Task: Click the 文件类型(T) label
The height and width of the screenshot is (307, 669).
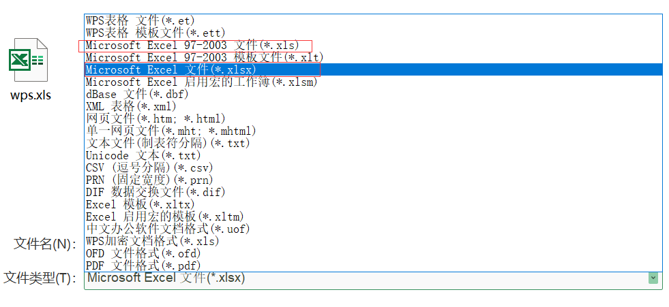Action: (40, 278)
